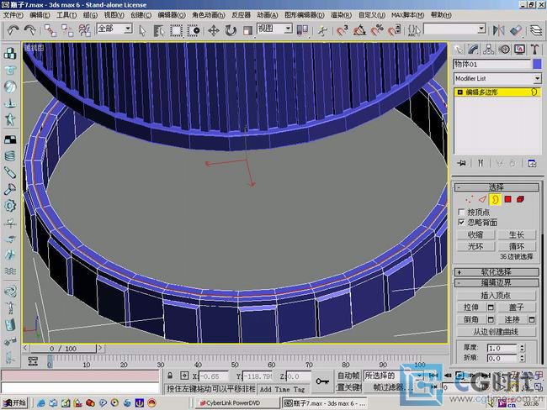The image size is (547, 410).
Task: Open the 帮助(H) menu
Action: 441,15
